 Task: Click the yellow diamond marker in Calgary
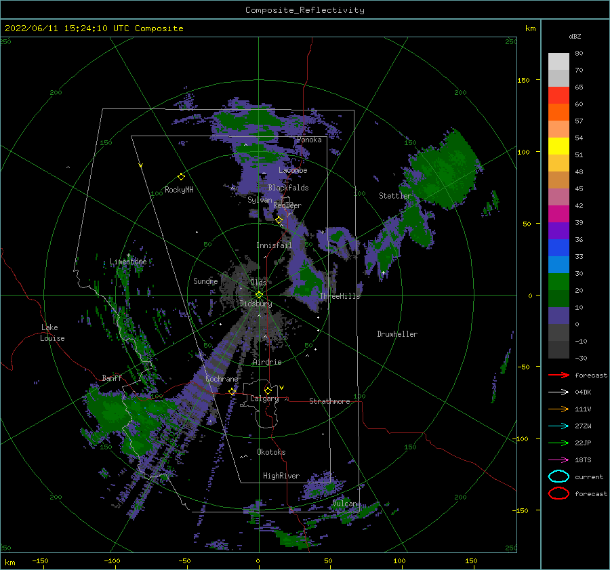[268, 390]
